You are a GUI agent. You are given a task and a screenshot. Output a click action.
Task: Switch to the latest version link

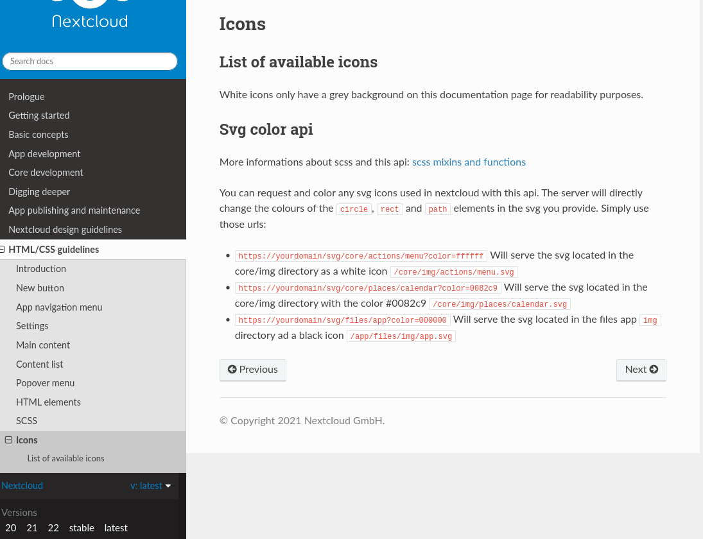point(116,528)
